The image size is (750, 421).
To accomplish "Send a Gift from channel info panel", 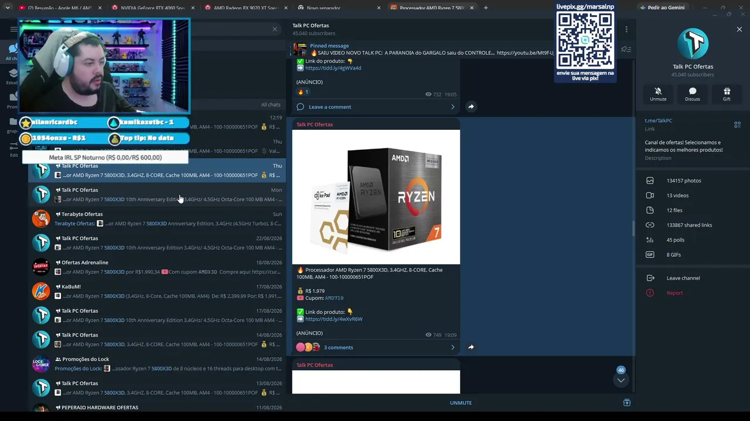I will [x=727, y=94].
